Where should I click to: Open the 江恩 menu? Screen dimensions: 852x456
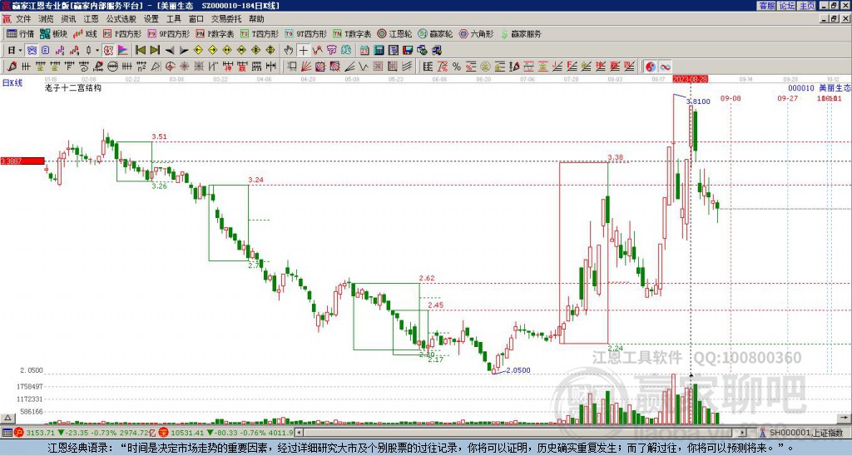pyautogui.click(x=92, y=19)
